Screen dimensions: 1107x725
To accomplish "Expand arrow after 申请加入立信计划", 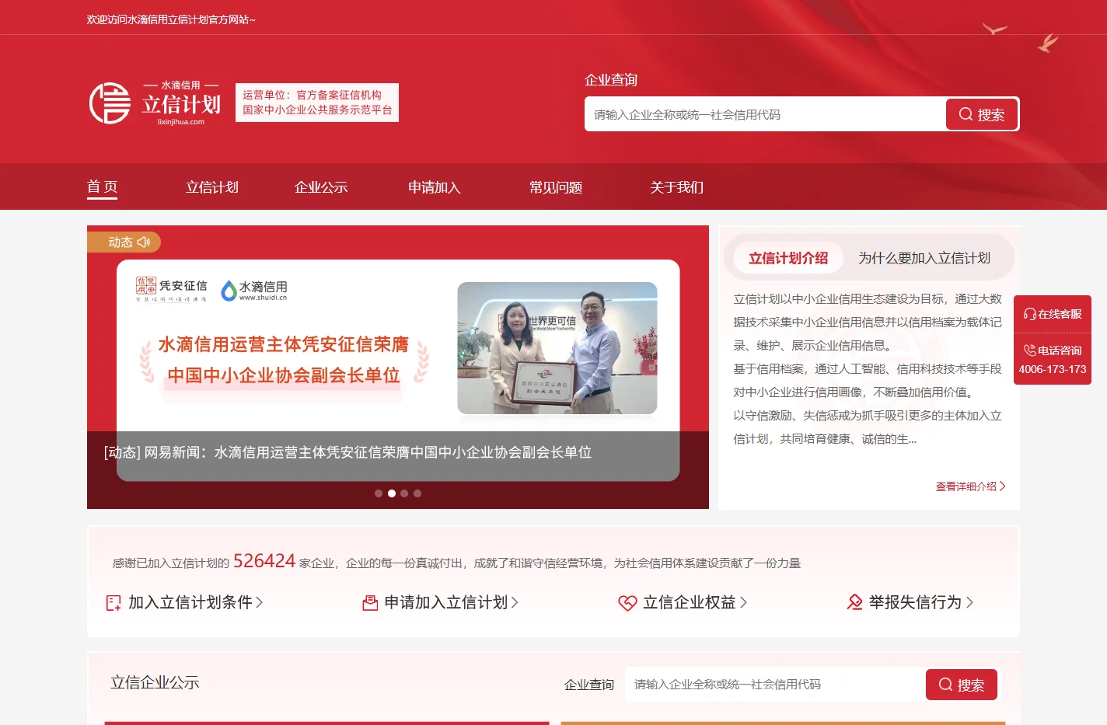I will click(515, 602).
